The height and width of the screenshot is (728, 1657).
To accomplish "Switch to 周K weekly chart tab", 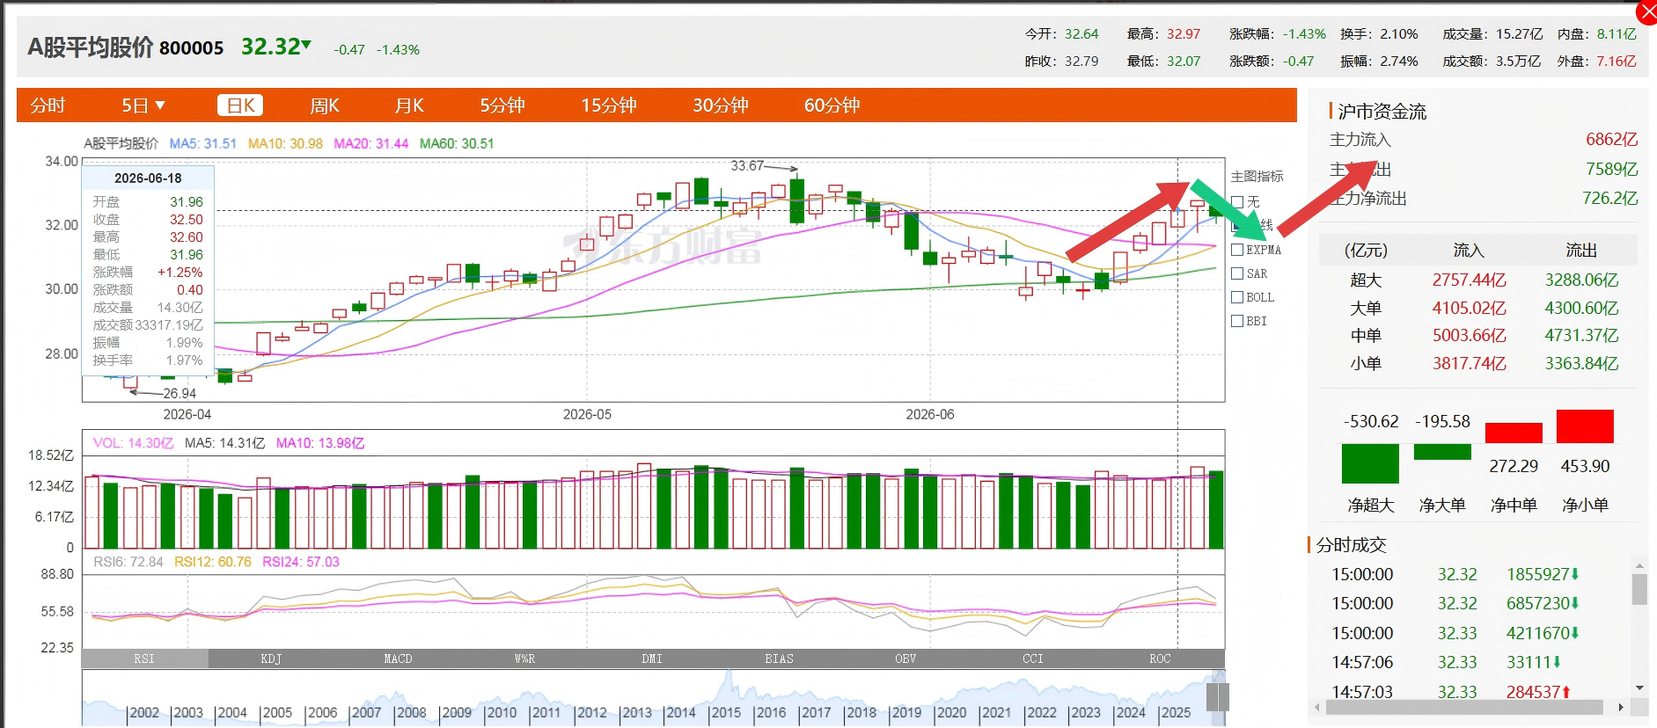I will [x=325, y=106].
